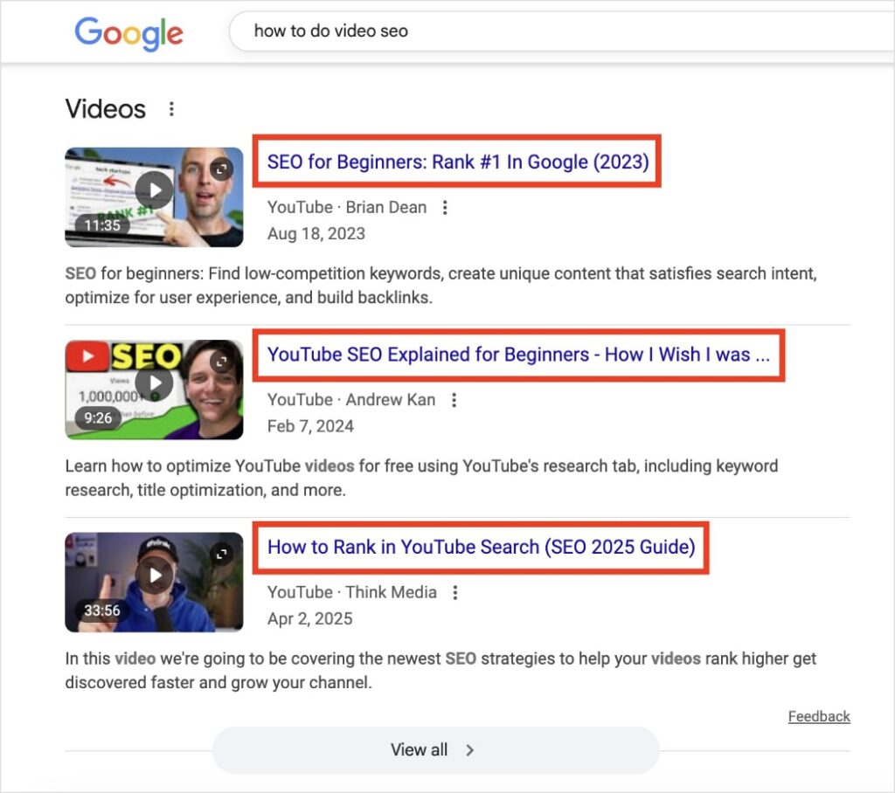Image resolution: width=895 pixels, height=793 pixels.
Task: Play the Andrew Kan YouTube SEO video
Action: pos(155,383)
